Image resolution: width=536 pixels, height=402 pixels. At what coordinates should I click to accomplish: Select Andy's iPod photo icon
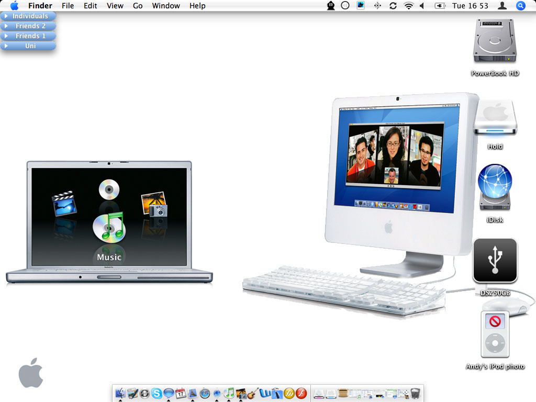click(x=495, y=334)
